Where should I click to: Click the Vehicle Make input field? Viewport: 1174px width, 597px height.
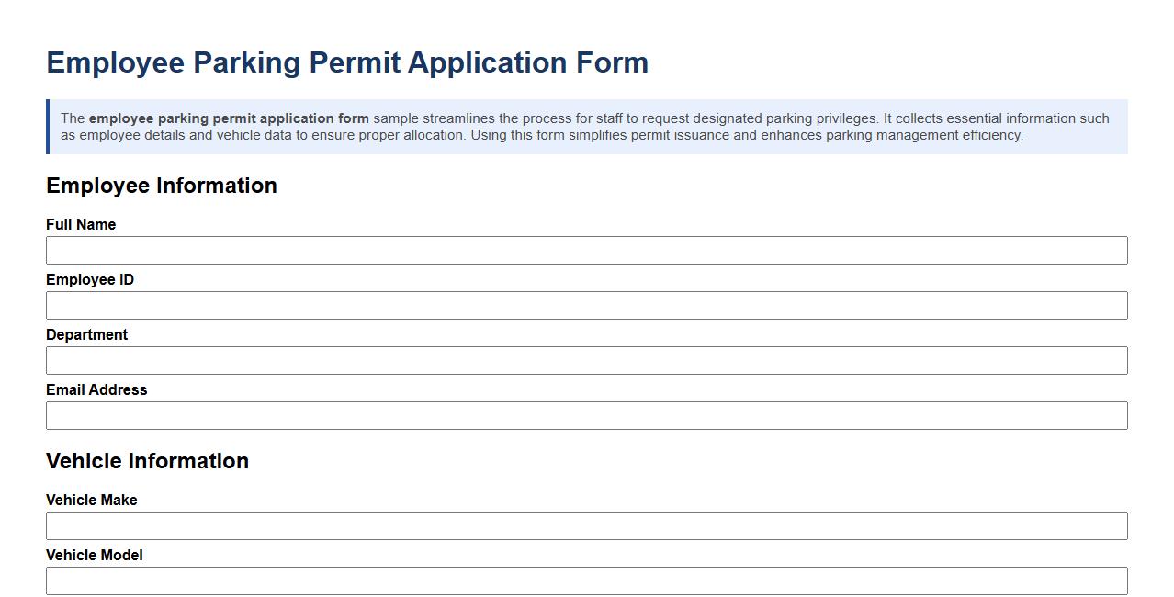point(586,525)
